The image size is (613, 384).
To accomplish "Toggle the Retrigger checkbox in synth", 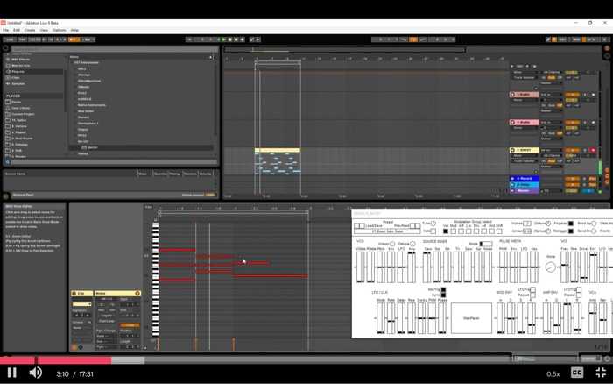I will [570, 231].
